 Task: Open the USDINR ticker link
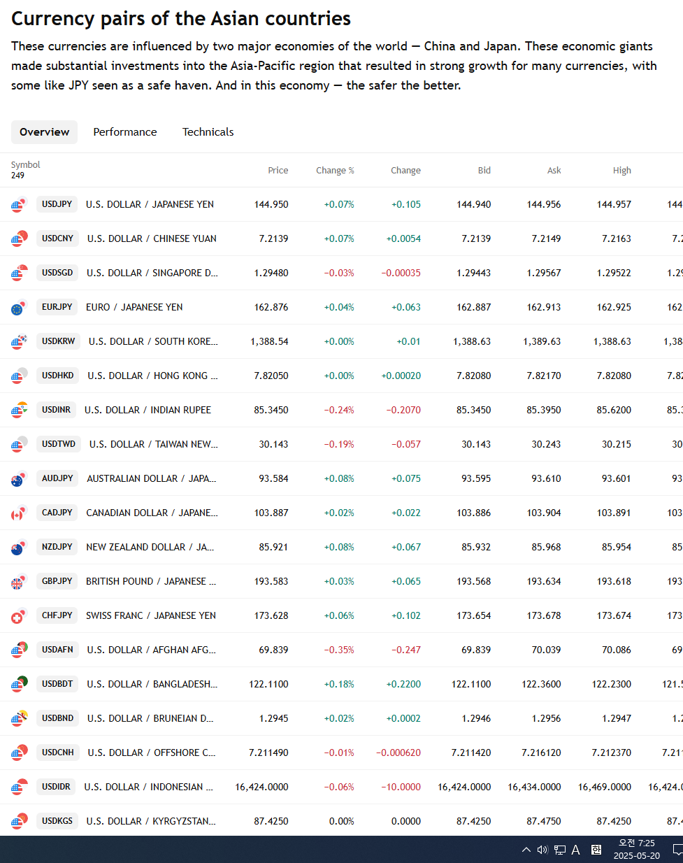[56, 410]
